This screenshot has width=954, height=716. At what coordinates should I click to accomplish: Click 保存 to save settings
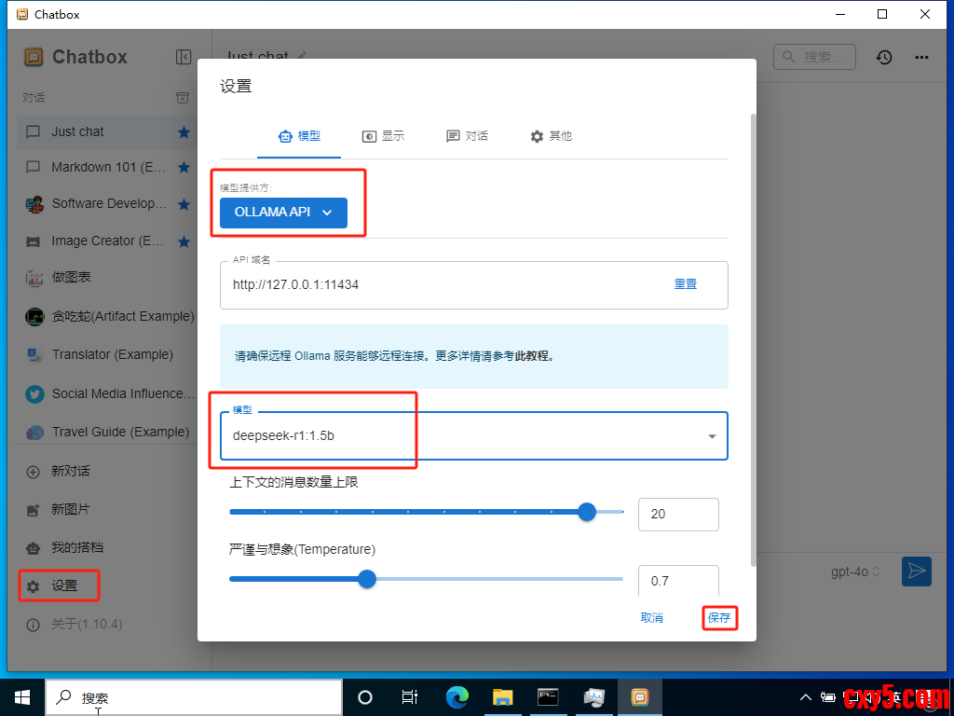click(x=718, y=618)
